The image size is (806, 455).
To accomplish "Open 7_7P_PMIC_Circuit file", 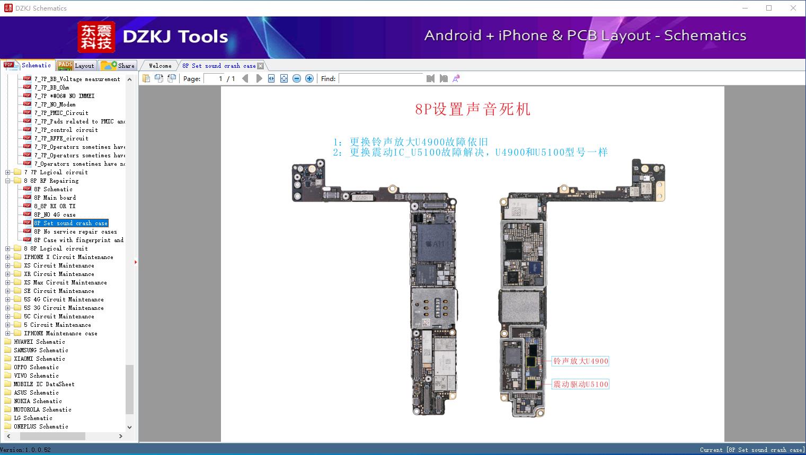I will click(x=61, y=113).
